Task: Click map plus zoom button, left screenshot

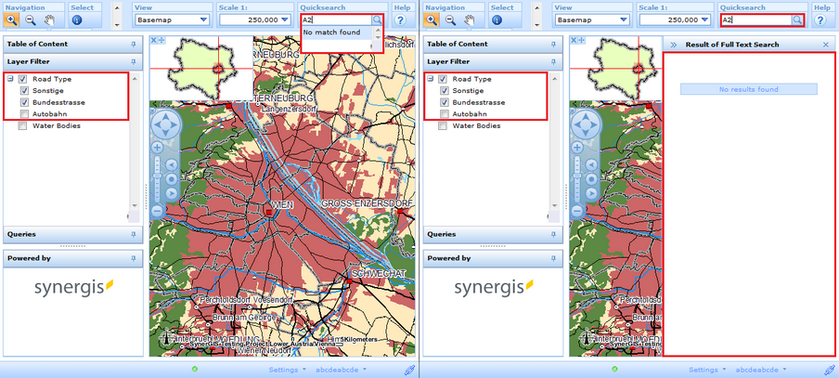Action: pyautogui.click(x=158, y=148)
